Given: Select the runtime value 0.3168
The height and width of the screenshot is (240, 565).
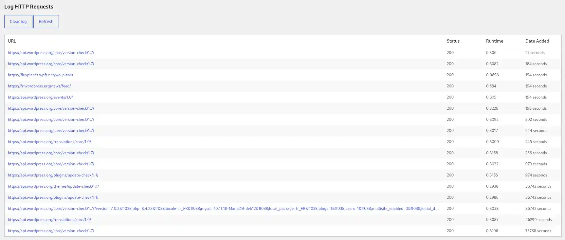Looking at the screenshot, I should (x=492, y=153).
